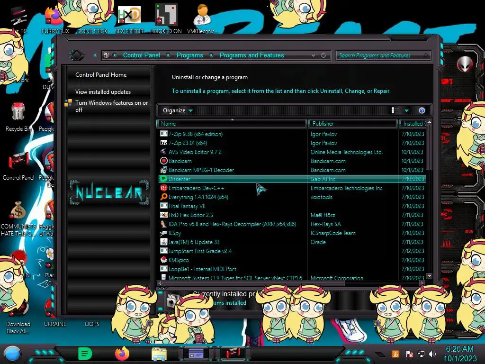Viewport: 485px width, 364px height.
Task: Select the Final Fantasy VII row
Action: [x=292, y=206]
